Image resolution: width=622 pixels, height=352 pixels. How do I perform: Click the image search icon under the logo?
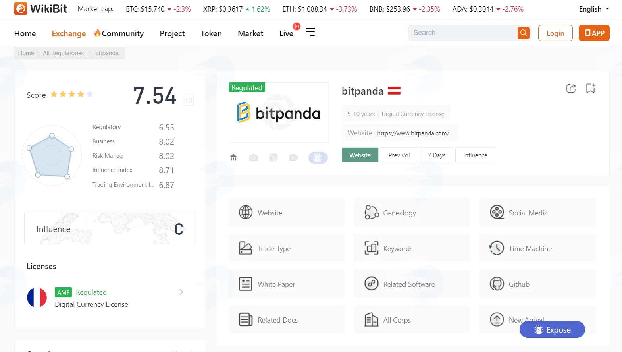pyautogui.click(x=273, y=158)
